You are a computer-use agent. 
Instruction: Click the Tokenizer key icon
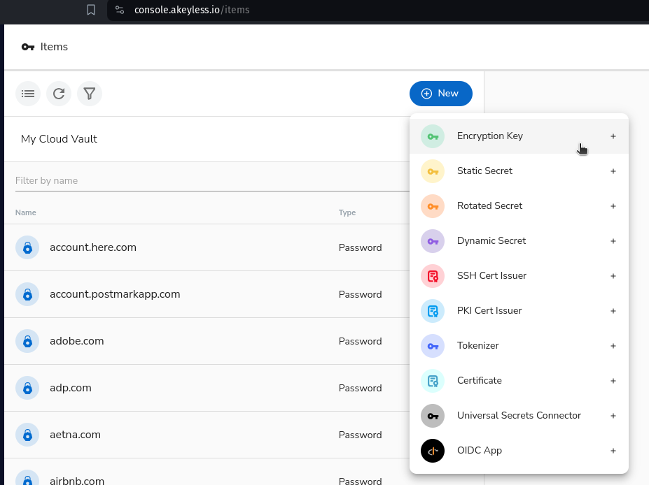tap(433, 346)
